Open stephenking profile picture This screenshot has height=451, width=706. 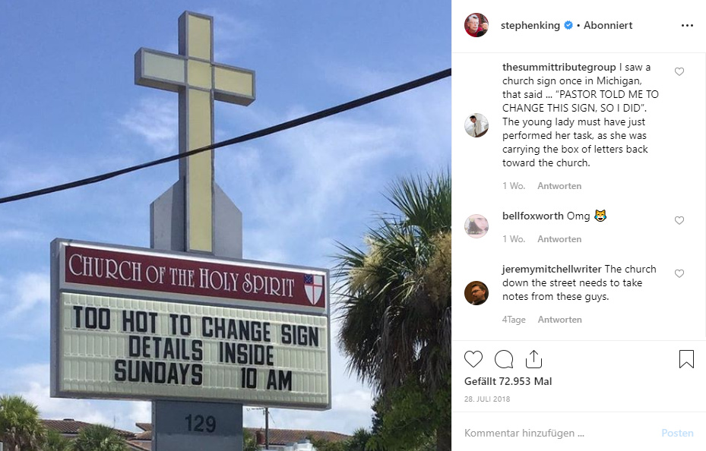pos(476,25)
